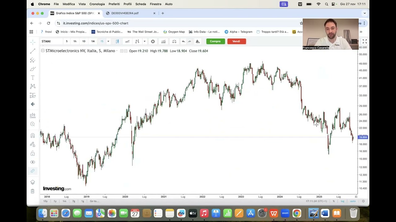The image size is (396, 222).
Task: Choose the area chart style
Action: 127,41
